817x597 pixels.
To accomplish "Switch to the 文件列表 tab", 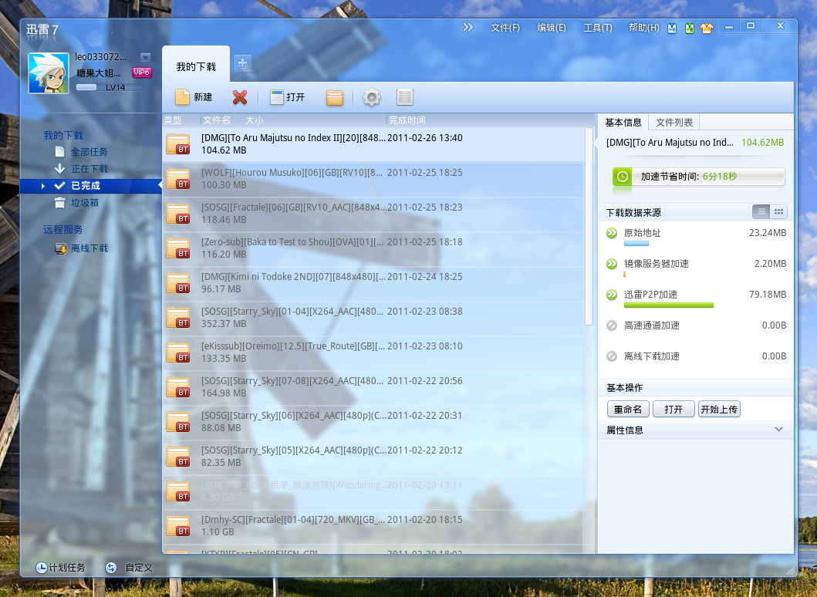I will 674,122.
